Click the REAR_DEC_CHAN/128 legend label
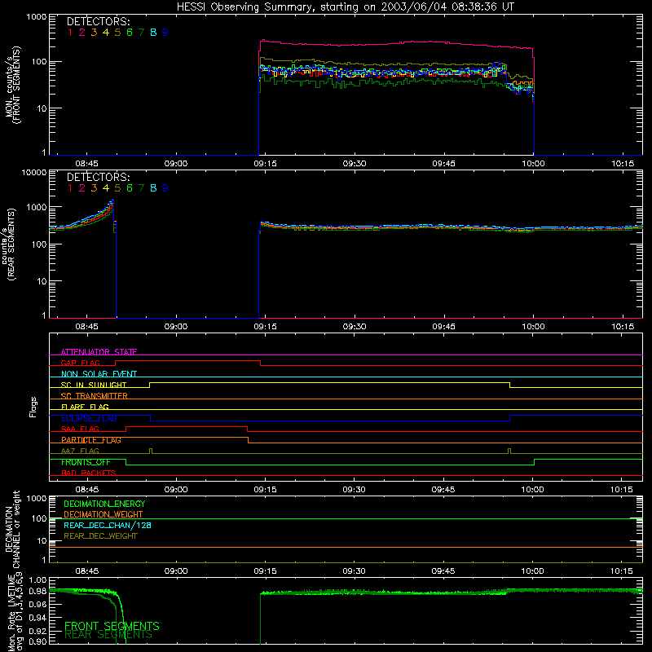 tap(108, 526)
